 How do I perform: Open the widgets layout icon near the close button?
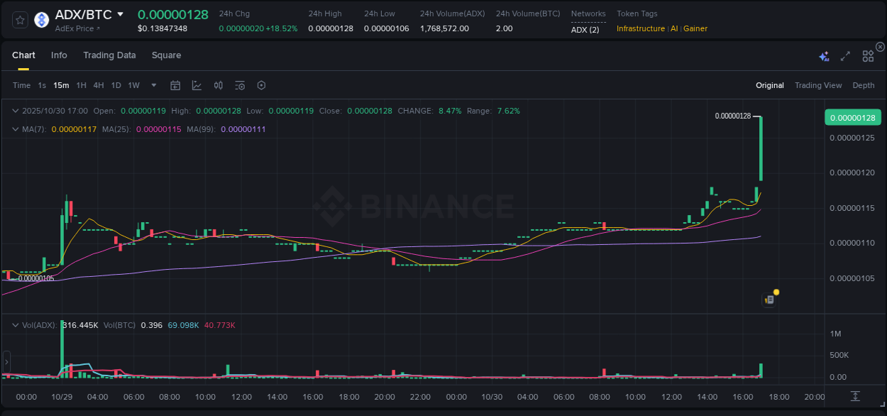pos(867,55)
